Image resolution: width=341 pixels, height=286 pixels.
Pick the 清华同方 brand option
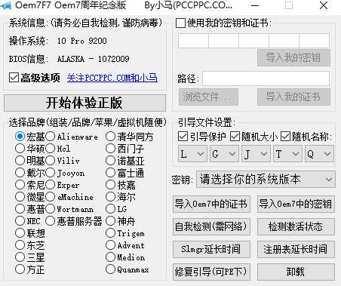[110, 137]
